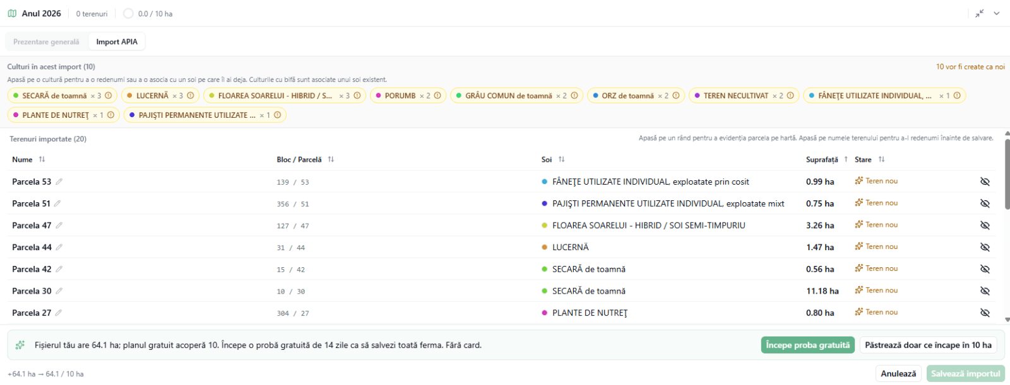The height and width of the screenshot is (385, 1010).
Task: Click the info icon on FLOAREA SOARELUI chip
Action: click(x=357, y=96)
